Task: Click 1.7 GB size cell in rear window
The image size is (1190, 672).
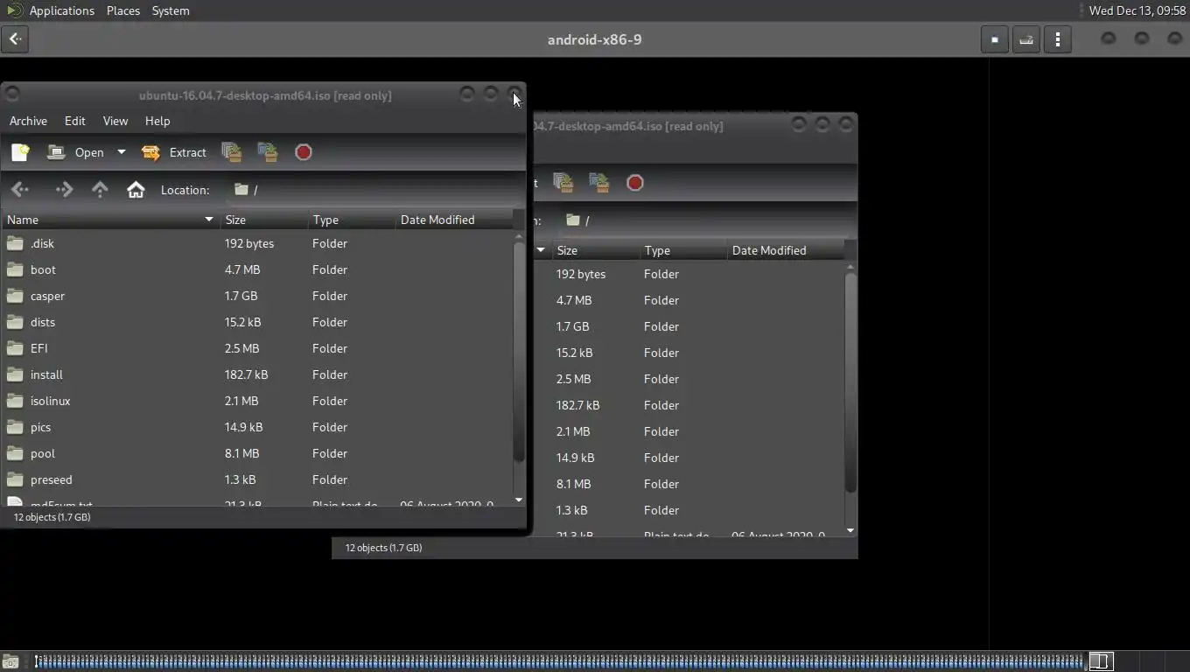Action: point(572,326)
